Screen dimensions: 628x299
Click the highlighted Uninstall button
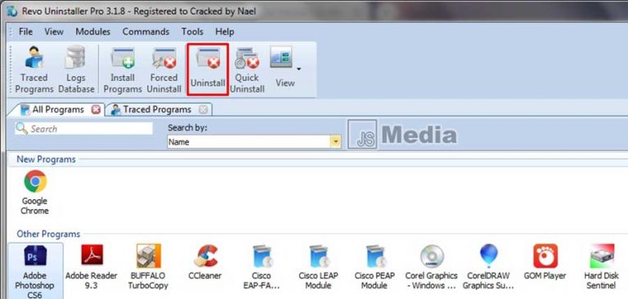click(x=208, y=69)
